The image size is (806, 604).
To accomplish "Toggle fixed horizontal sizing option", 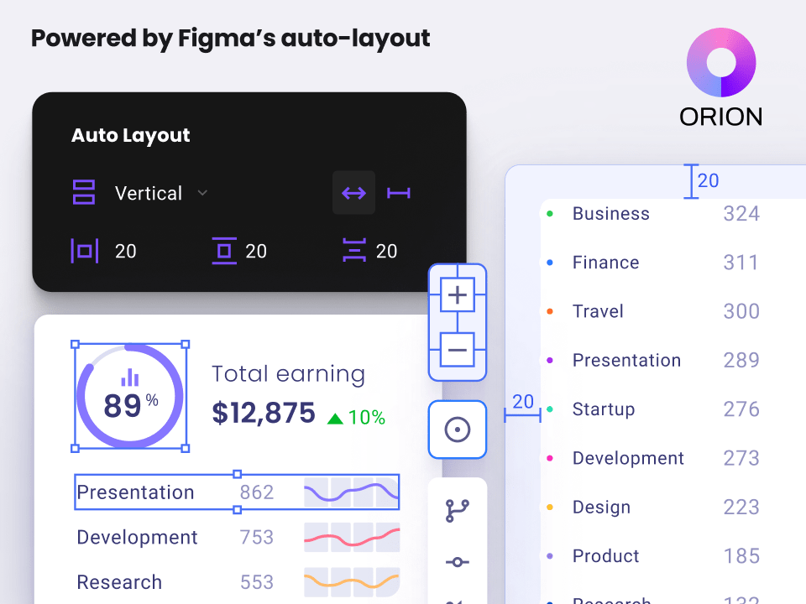I will 399,192.
